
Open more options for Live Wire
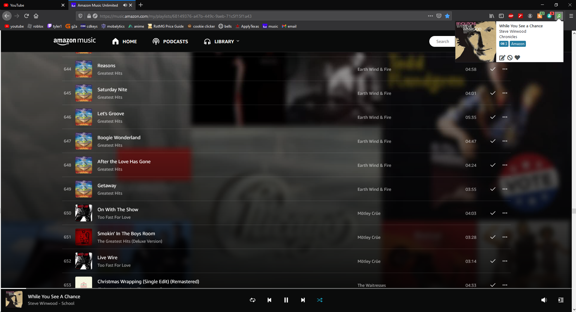[x=505, y=261]
